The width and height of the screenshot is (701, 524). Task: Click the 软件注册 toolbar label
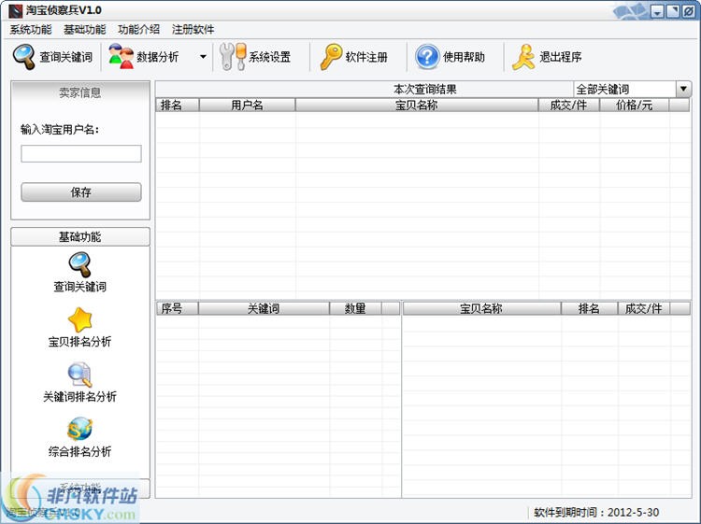pyautogui.click(x=366, y=57)
